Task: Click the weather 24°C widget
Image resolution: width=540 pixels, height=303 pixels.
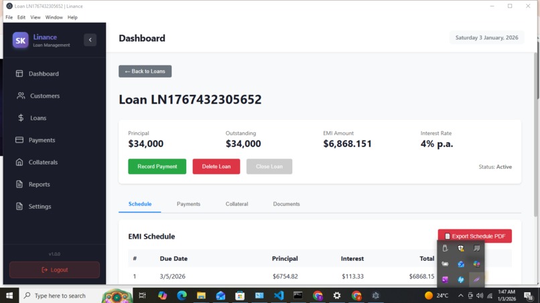Action: click(437, 296)
